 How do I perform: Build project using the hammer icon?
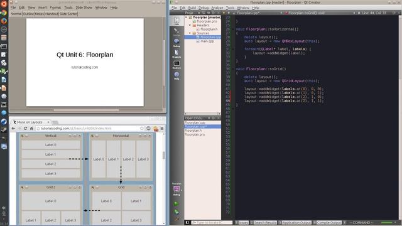click(x=177, y=219)
